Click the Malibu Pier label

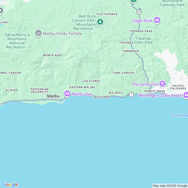pyautogui.click(x=82, y=94)
